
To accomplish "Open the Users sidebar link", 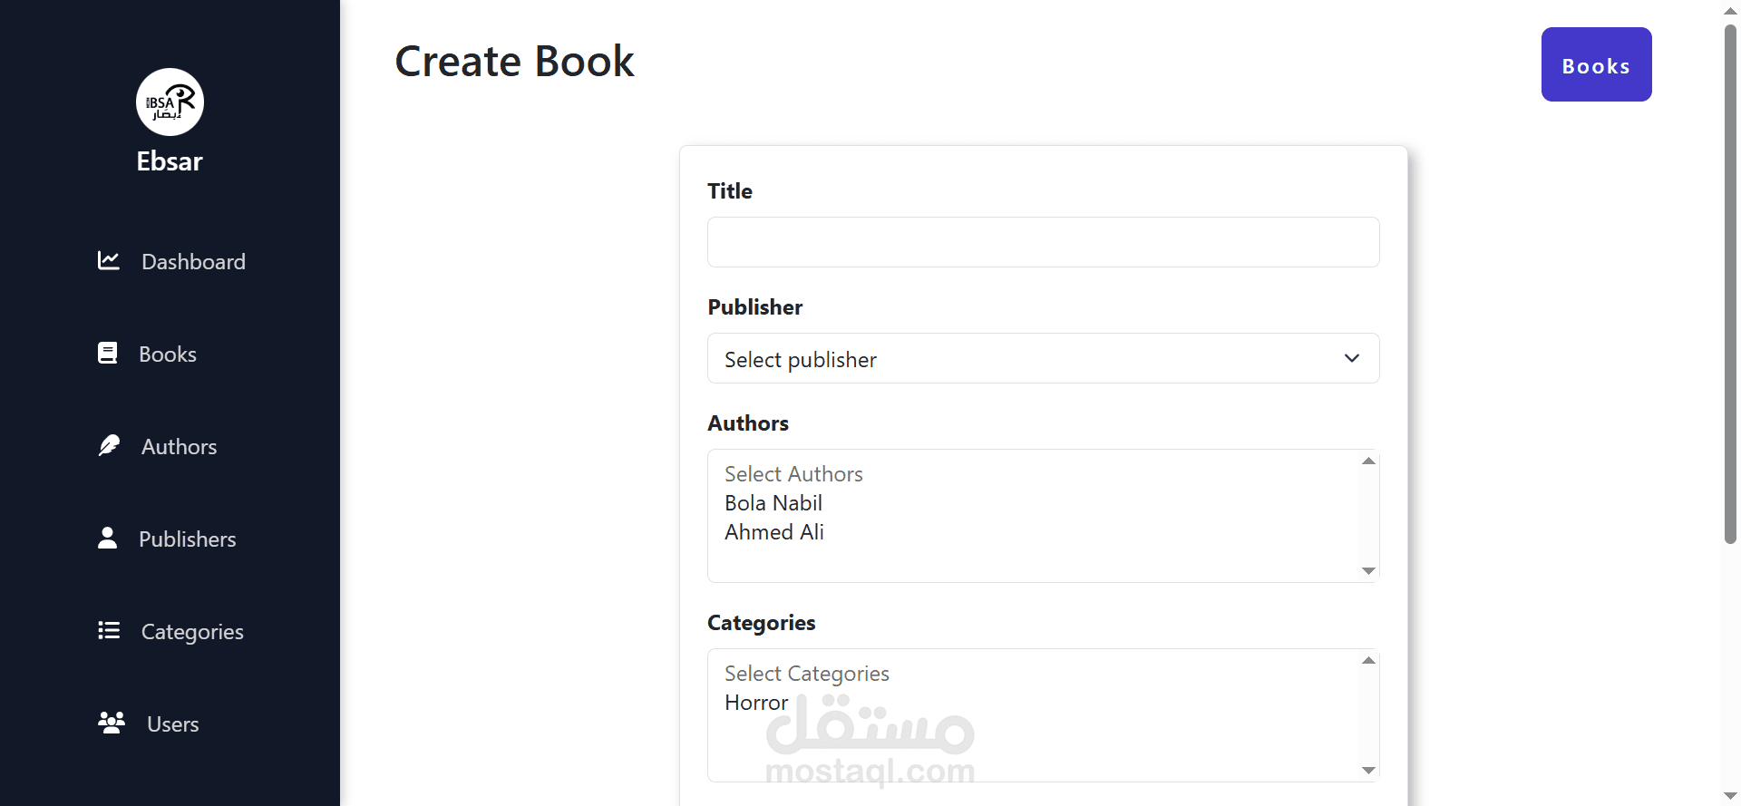I will coord(172,724).
